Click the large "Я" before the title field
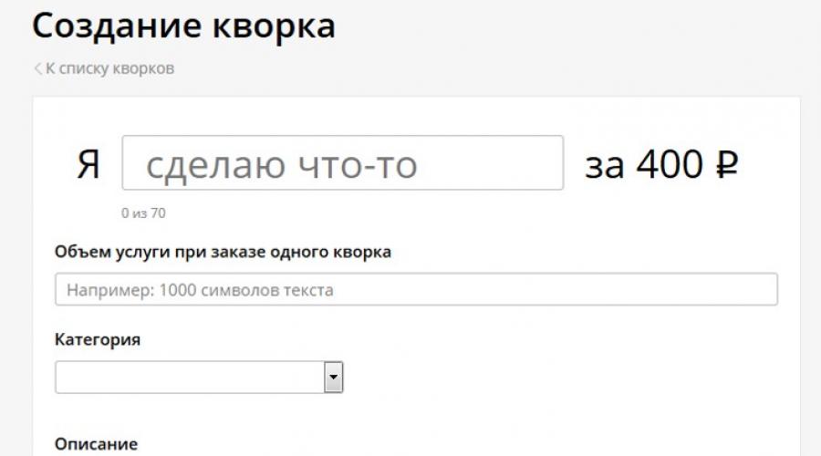The width and height of the screenshot is (821, 456). [88, 164]
